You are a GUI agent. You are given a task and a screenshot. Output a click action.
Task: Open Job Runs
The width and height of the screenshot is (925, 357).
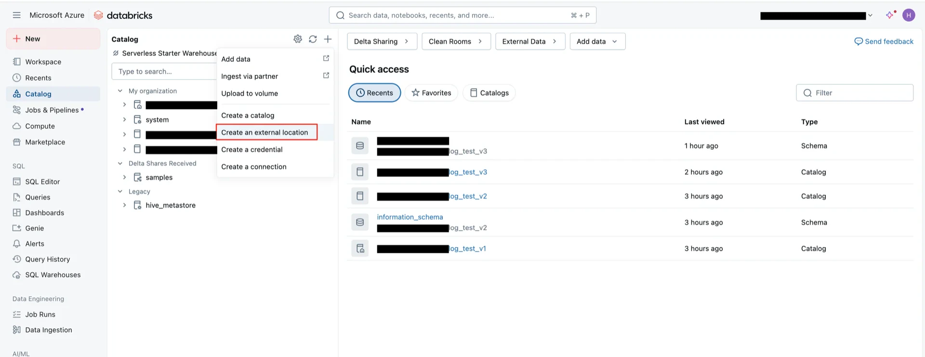pyautogui.click(x=53, y=314)
